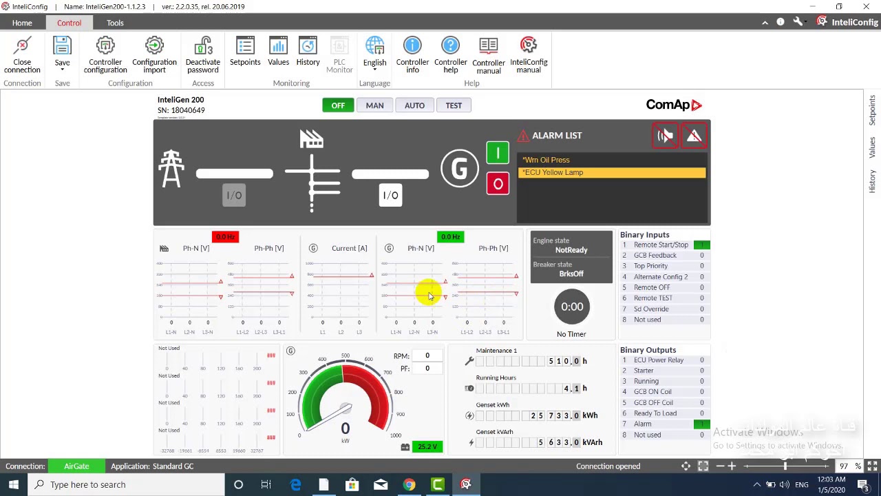Set controller mode to MAN

click(x=374, y=105)
